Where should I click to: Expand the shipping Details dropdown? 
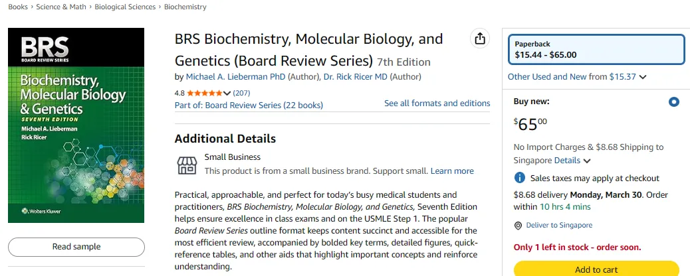572,161
